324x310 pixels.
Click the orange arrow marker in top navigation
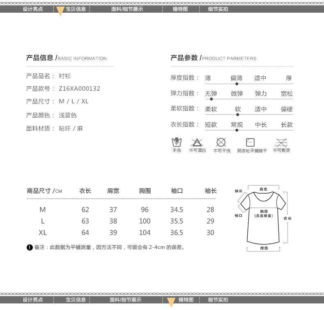coord(60,11)
